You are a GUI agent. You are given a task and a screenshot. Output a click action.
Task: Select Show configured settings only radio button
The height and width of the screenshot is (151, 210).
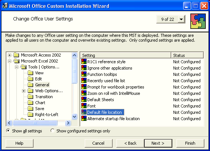coord(53,131)
